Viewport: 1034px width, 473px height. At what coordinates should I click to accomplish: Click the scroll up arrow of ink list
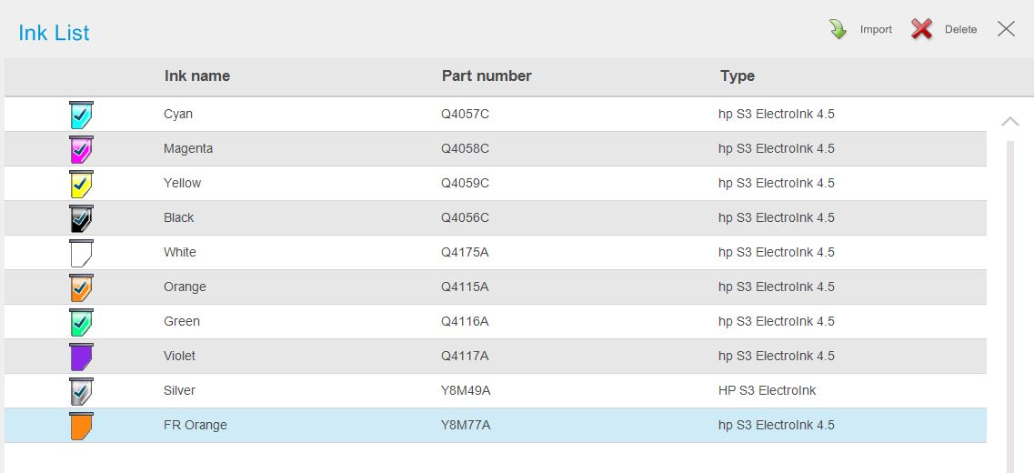click(x=1009, y=121)
